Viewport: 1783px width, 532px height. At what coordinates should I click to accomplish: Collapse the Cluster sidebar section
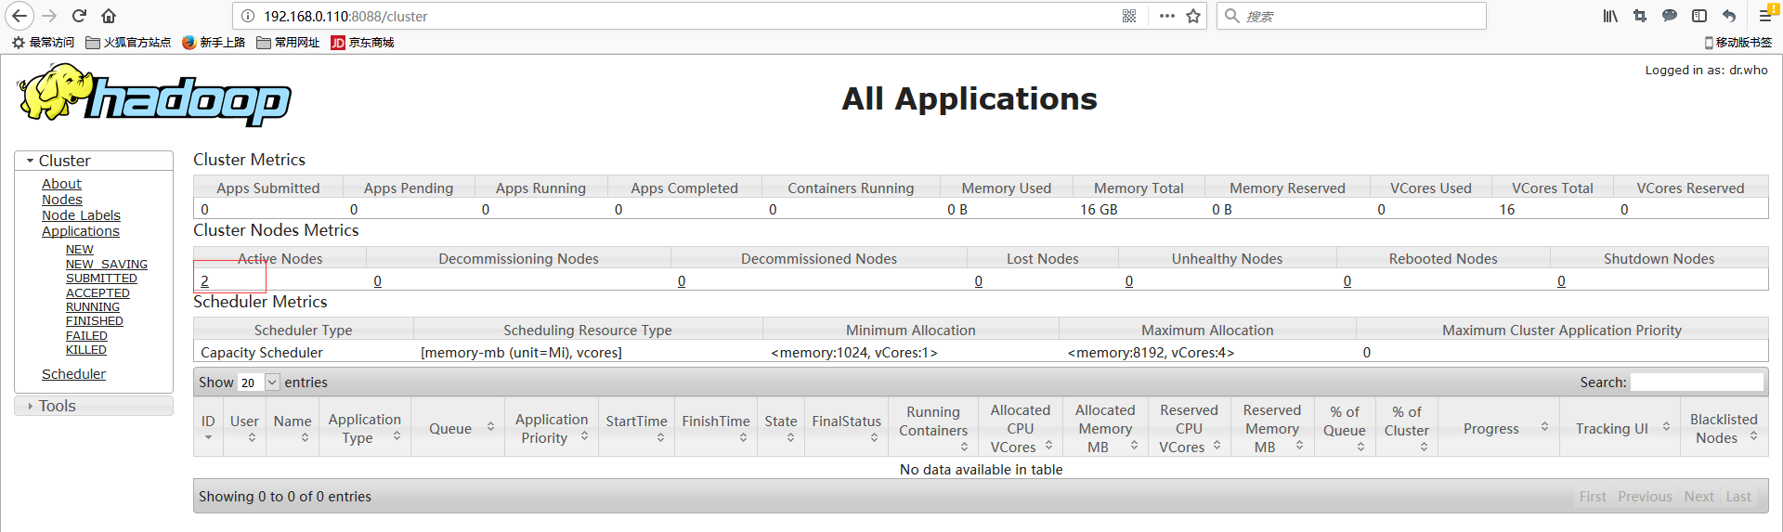(94, 161)
